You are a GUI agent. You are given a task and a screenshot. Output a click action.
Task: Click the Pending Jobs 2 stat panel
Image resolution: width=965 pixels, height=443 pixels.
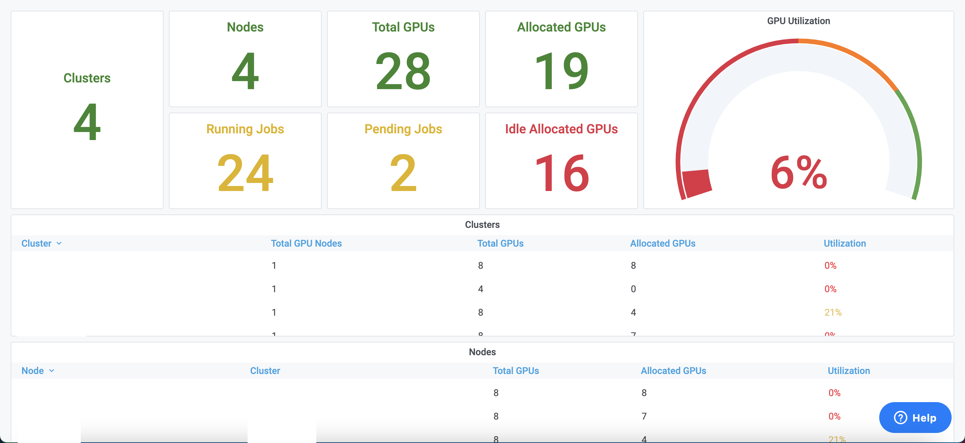tap(403, 161)
